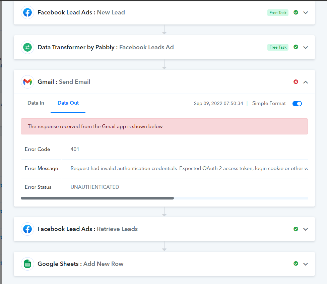The image size is (327, 284).
Task: Click the Free Task badge on the Data Transformer step
Action: click(278, 47)
